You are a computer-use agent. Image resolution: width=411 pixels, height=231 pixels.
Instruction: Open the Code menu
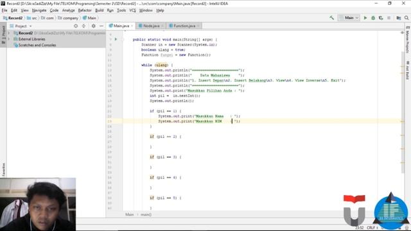tap(54, 10)
